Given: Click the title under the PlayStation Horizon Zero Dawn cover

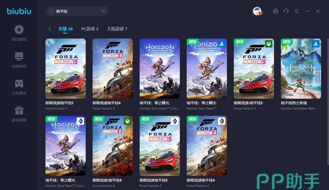Looking at the screenshot, I should point(202,103).
